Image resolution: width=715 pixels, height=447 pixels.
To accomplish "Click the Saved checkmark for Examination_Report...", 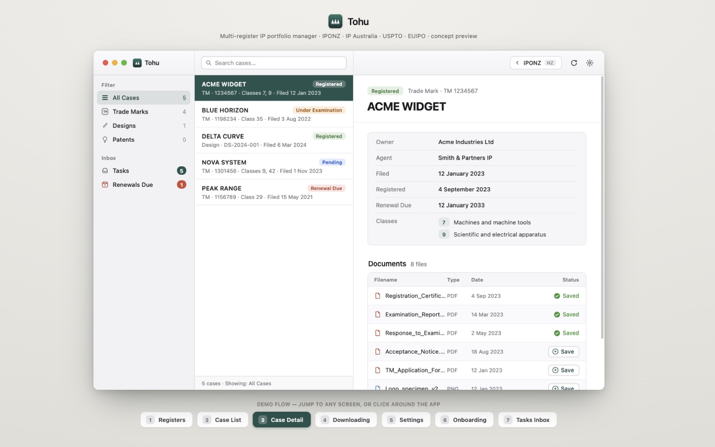I will pyautogui.click(x=557, y=315).
